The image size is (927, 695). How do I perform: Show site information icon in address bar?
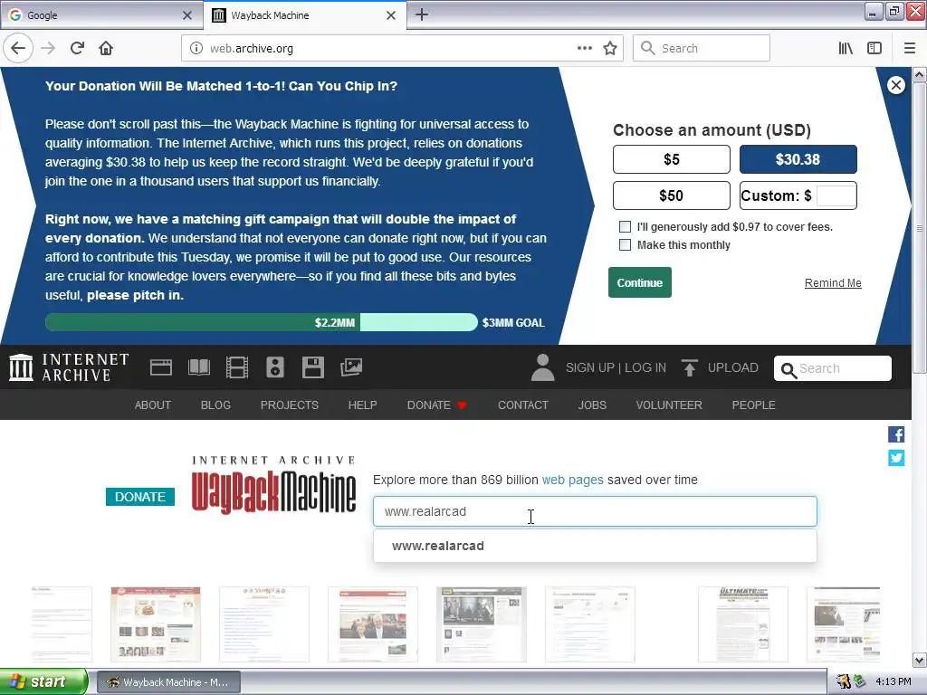tap(196, 49)
